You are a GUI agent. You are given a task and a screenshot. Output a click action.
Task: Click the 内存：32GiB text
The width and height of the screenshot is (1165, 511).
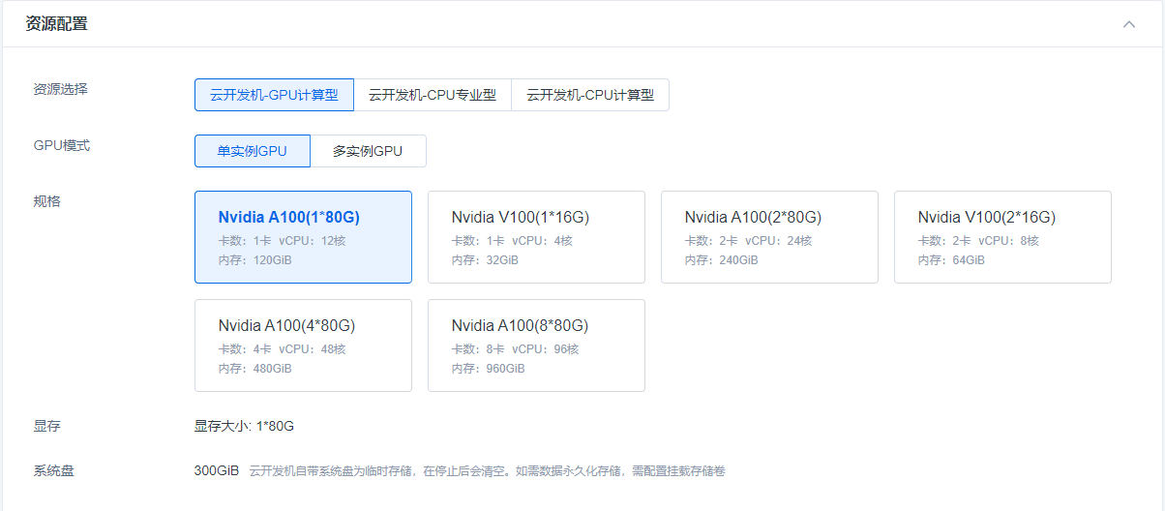485,260
